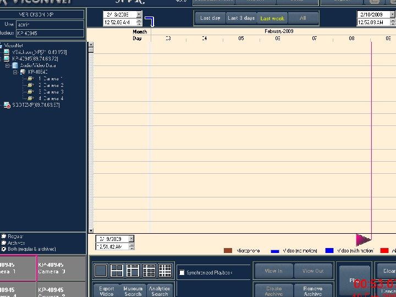Screen dimensions: 396x297
Task: Show recordings from the Last day
Action: coord(210,18)
